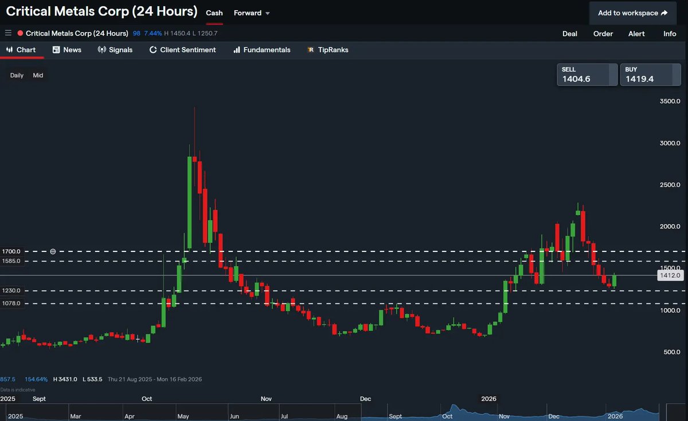Open the Client Sentiment tab

pos(182,50)
